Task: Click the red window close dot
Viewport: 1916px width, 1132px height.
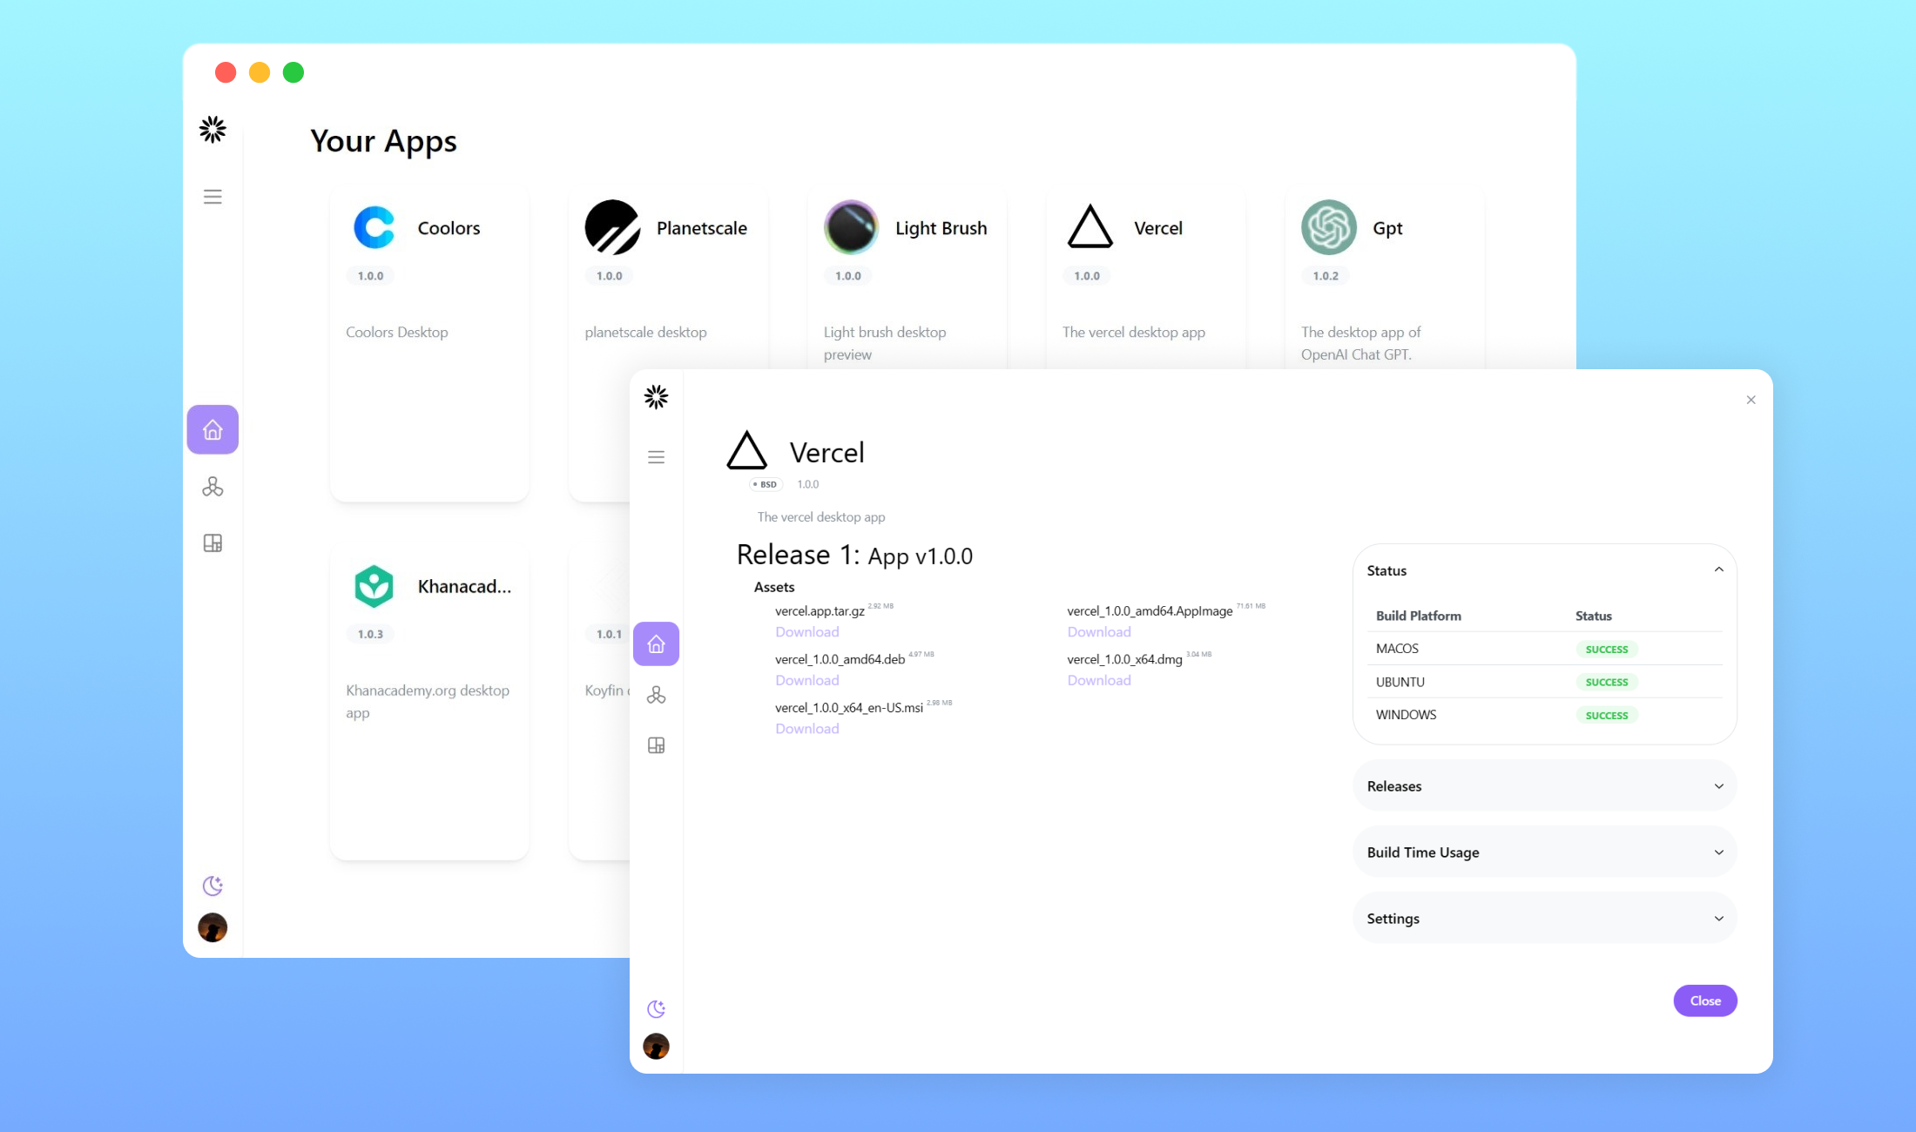Action: click(x=226, y=72)
